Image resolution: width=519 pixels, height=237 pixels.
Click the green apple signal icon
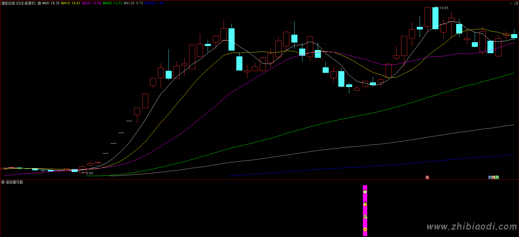(x=365, y=191)
